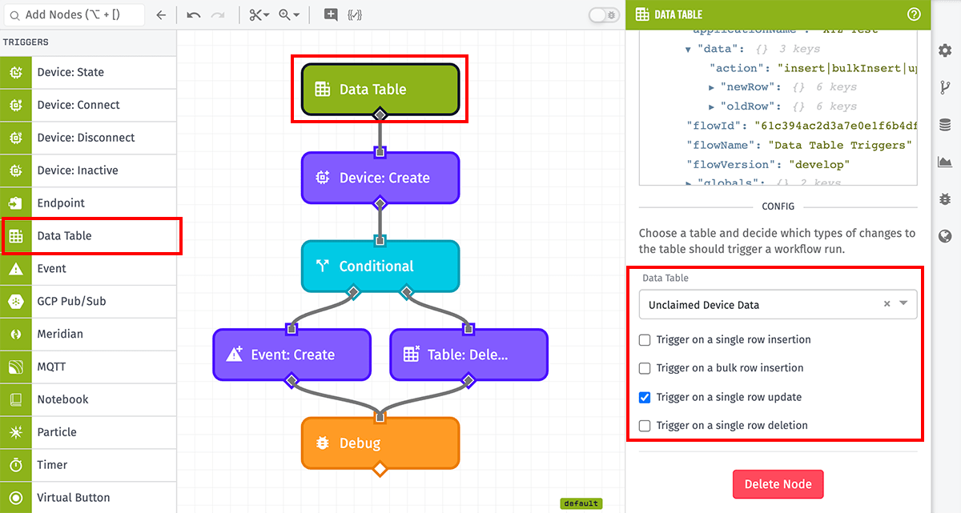Open the globe globals tab in the right sidebar
Screen dimensions: 961x513
tap(945, 236)
